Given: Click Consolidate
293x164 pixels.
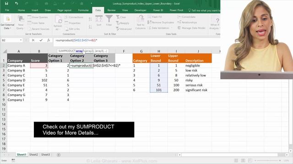Looking at the screenshot, I should (186, 17).
